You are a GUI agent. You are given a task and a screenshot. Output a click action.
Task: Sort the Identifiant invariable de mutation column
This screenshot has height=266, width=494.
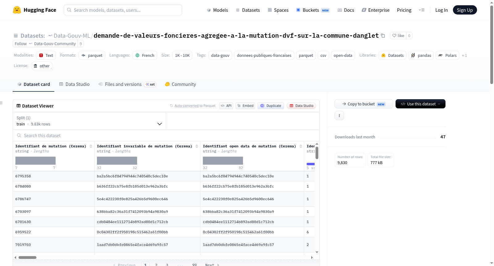click(197, 146)
